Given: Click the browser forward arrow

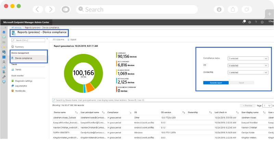Looking at the screenshot, I should tap(50, 10).
